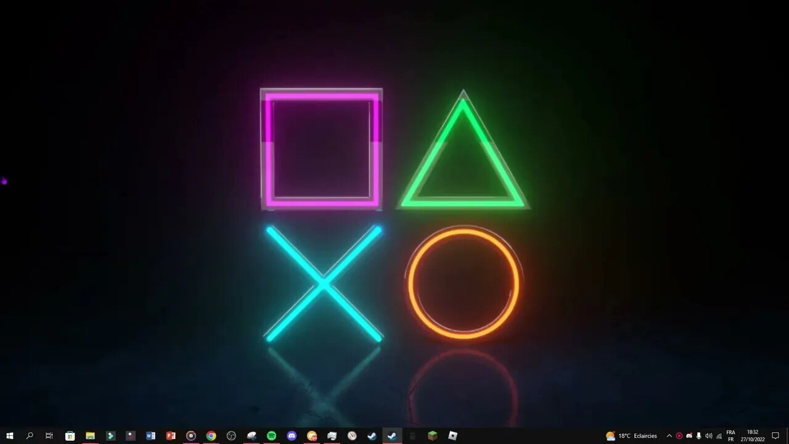Viewport: 789px width, 444px height.
Task: Launch Minecraft grass block icon
Action: coord(433,436)
